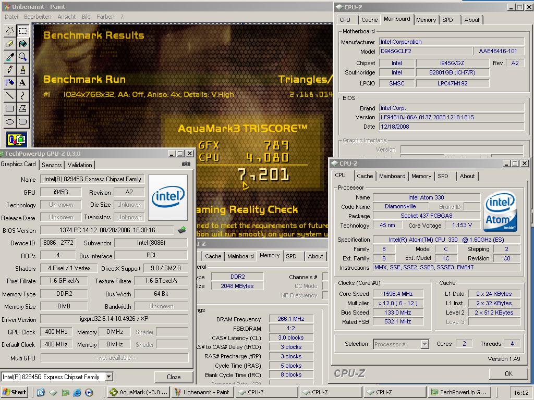This screenshot has height=400, width=534.
Task: Select the Rectangle shape tool in Paint
Action: (x=10, y=108)
